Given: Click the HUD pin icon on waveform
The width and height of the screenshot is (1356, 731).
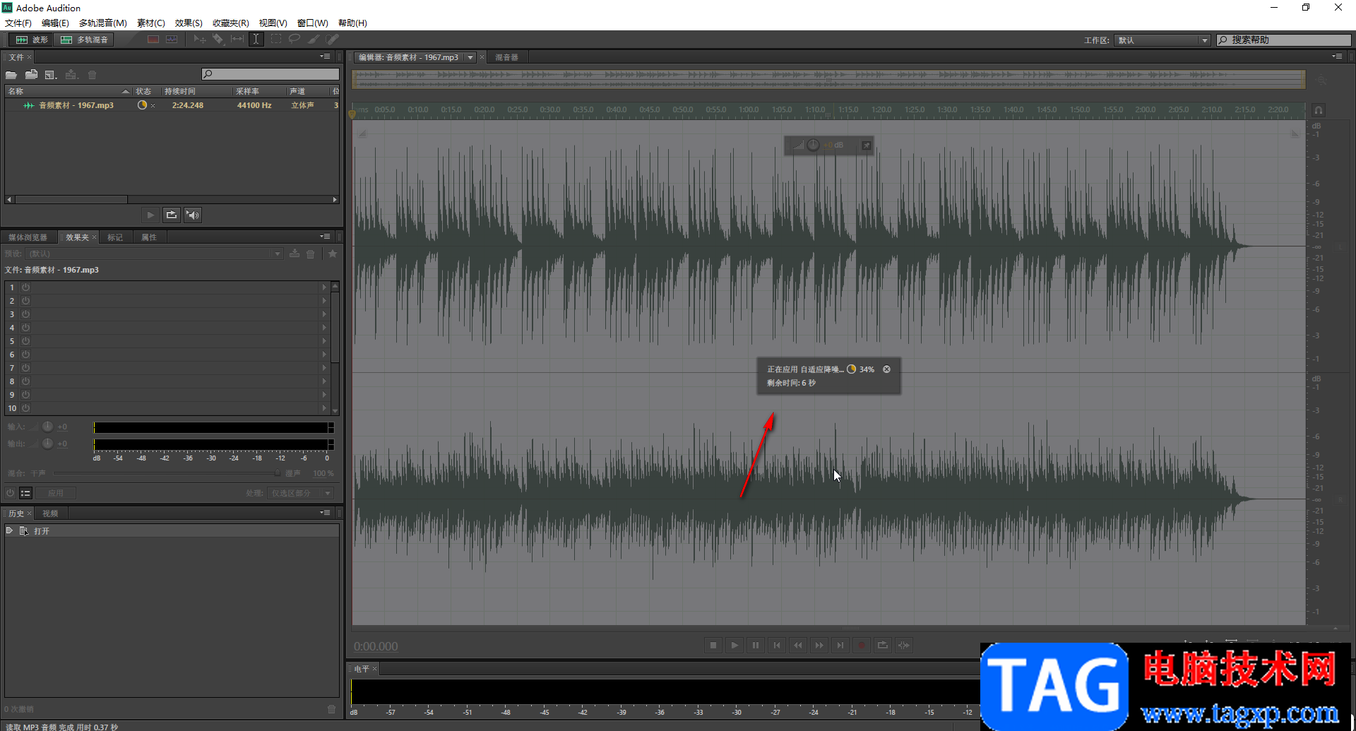Looking at the screenshot, I should tap(867, 145).
